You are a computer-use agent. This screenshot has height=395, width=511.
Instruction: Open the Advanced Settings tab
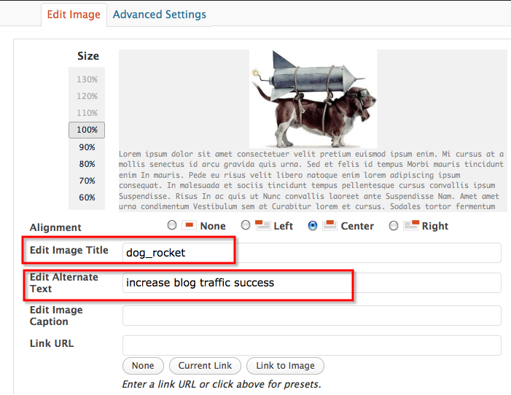[x=160, y=15]
